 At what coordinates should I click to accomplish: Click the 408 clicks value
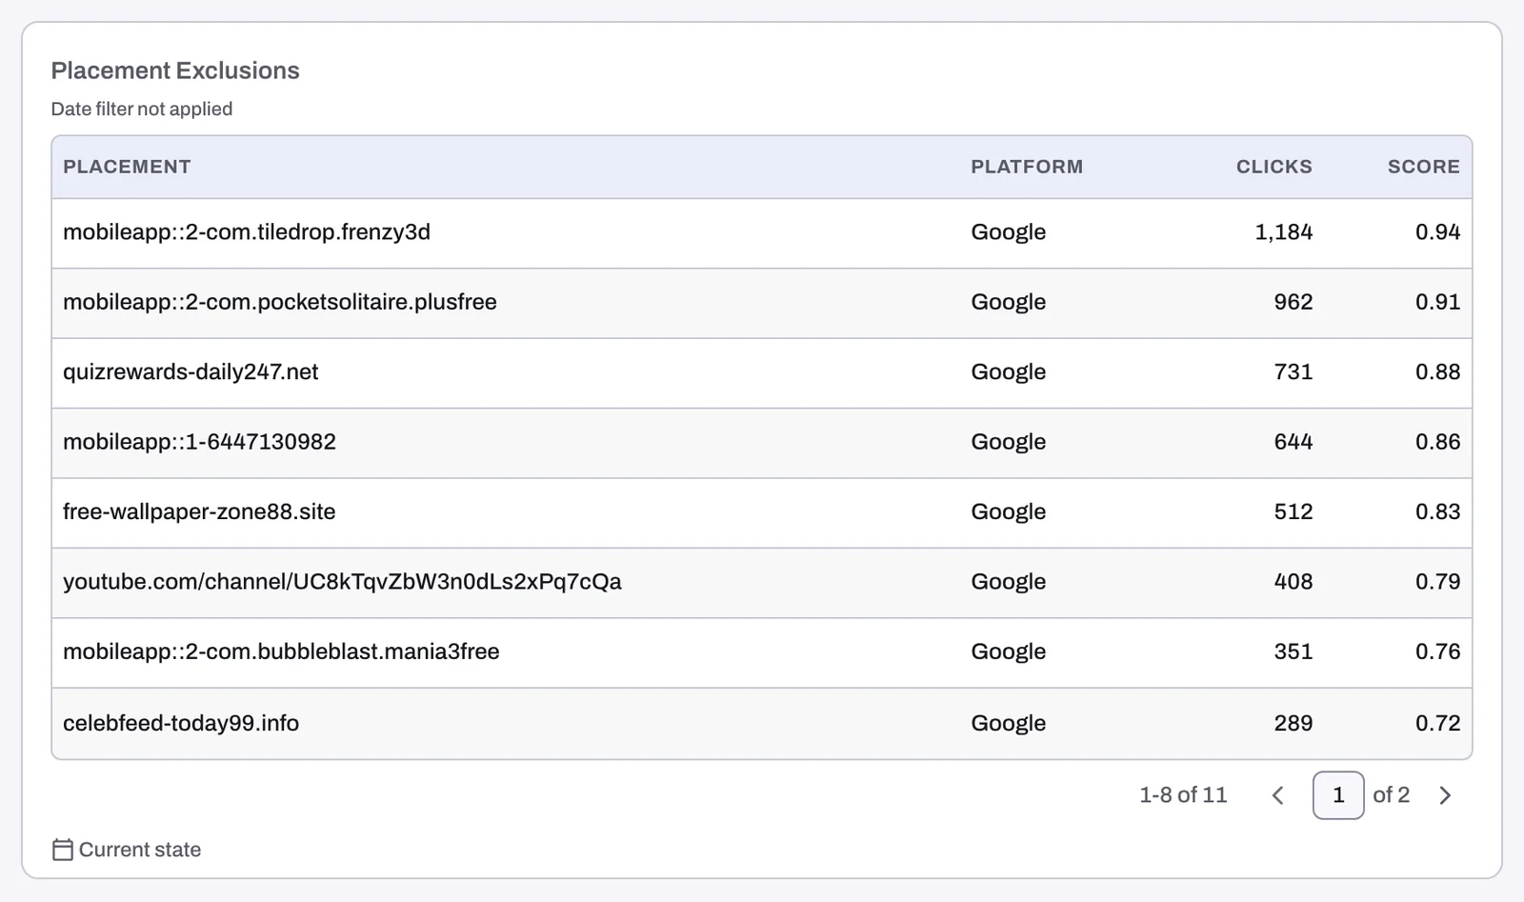pyautogui.click(x=1293, y=582)
